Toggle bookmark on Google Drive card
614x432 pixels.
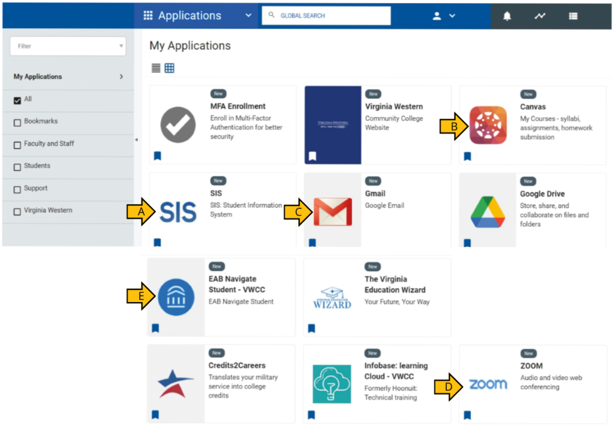[x=467, y=243]
